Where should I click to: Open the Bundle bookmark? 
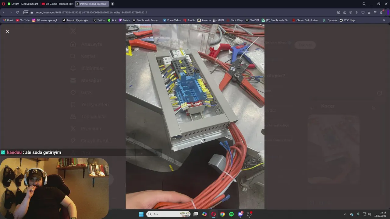tap(189, 20)
